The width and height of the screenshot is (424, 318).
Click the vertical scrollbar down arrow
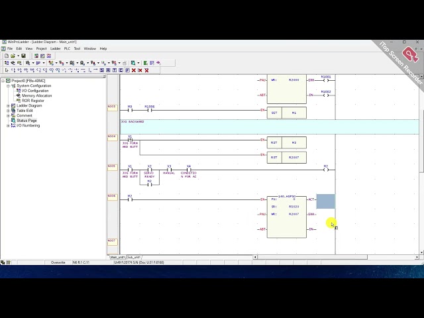(421, 252)
